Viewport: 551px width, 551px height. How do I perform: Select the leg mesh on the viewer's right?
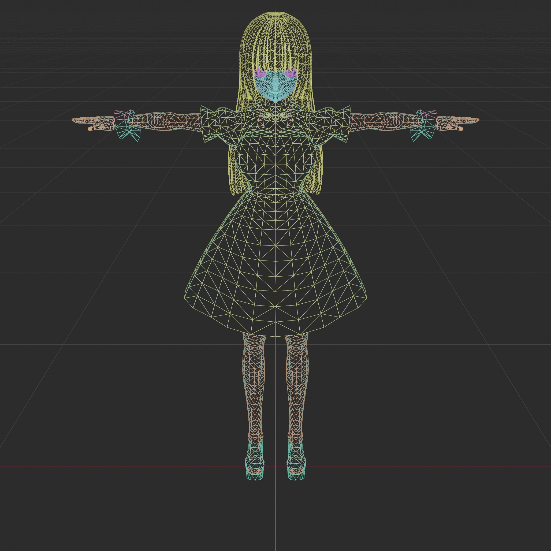click(x=297, y=388)
